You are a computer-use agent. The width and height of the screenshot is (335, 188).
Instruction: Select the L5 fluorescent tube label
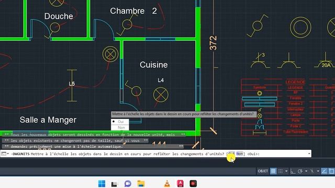point(72,84)
